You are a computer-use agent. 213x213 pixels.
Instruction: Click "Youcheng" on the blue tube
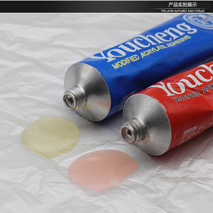click(x=142, y=42)
